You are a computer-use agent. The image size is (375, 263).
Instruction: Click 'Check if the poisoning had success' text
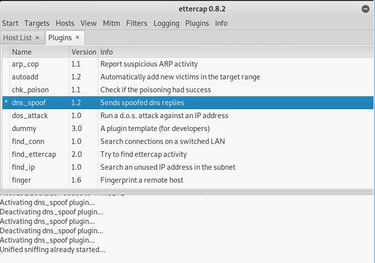[155, 90]
